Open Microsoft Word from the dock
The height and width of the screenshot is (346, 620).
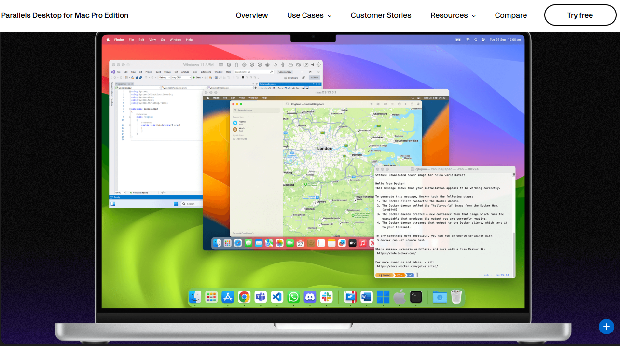point(366,297)
